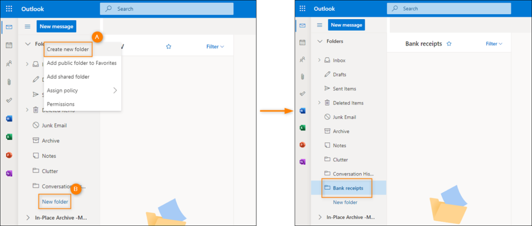
Task: Expand the In-Place Archive section in the right window
Action: (x=319, y=217)
